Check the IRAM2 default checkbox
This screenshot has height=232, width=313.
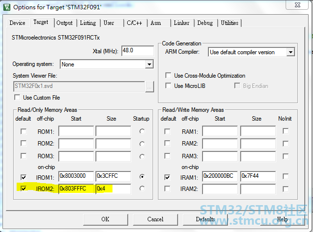(167, 189)
